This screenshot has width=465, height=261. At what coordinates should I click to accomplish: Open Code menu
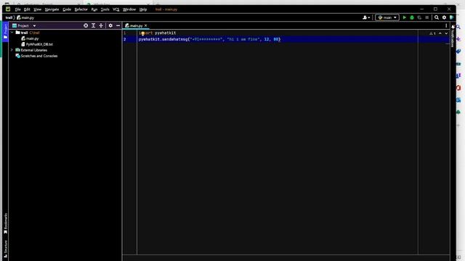click(x=67, y=9)
